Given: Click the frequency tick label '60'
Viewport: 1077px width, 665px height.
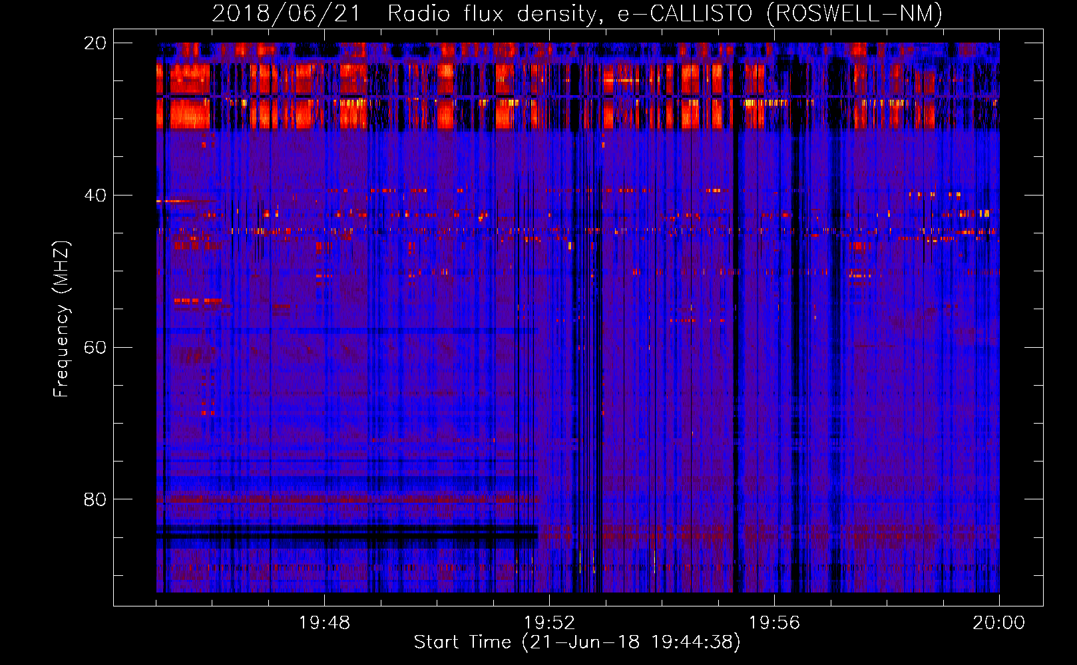Looking at the screenshot, I should click(x=95, y=347).
